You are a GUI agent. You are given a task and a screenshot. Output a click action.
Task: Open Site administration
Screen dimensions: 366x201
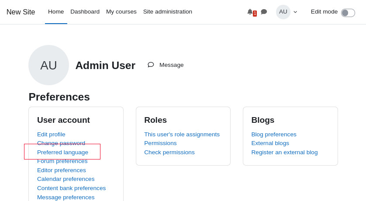[x=167, y=12]
